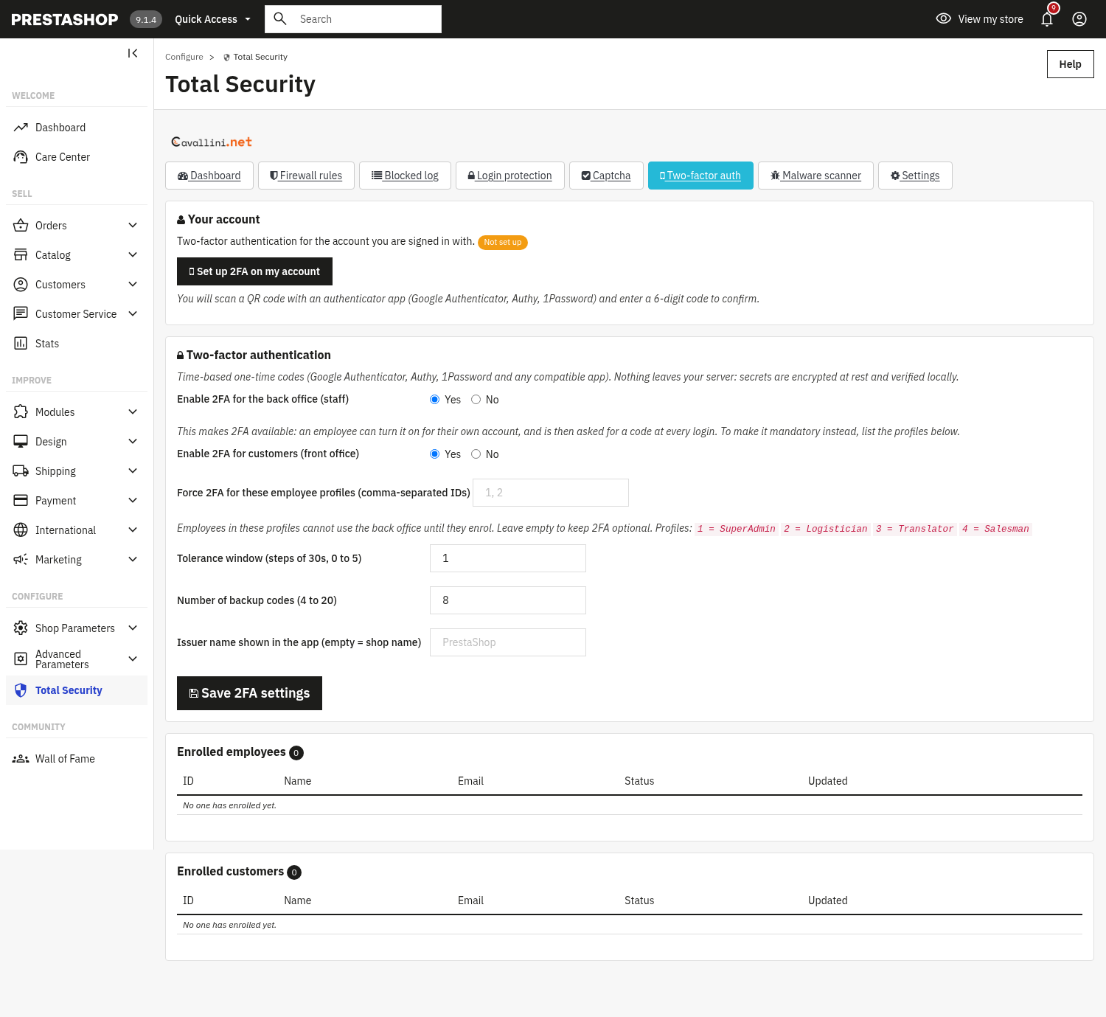Open the Quick Access dropdown
The height and width of the screenshot is (1017, 1106).
pyautogui.click(x=212, y=19)
